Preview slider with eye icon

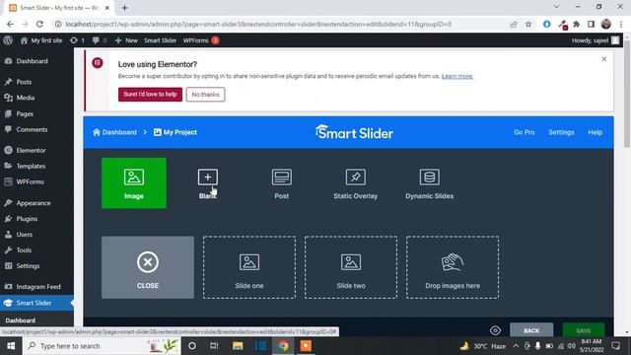(495, 330)
